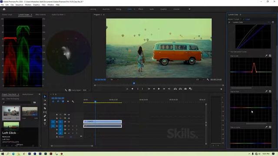The image size is (278, 156).
Task: Open Program monitor button editor plus
Action: pyautogui.click(x=221, y=89)
